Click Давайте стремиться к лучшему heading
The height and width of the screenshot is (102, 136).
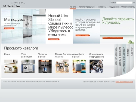click(118, 21)
